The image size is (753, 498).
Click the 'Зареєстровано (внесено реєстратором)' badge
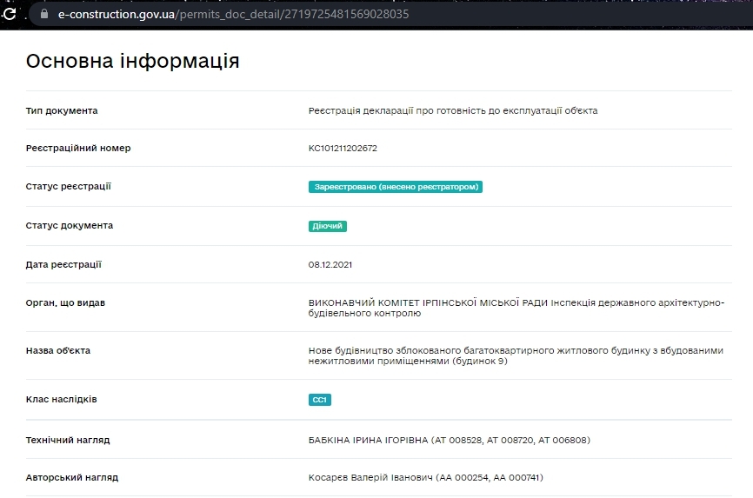396,186
